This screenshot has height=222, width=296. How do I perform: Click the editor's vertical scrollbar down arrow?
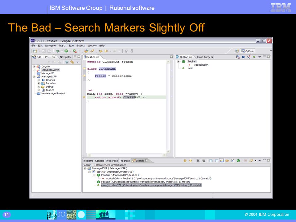coord(168,151)
